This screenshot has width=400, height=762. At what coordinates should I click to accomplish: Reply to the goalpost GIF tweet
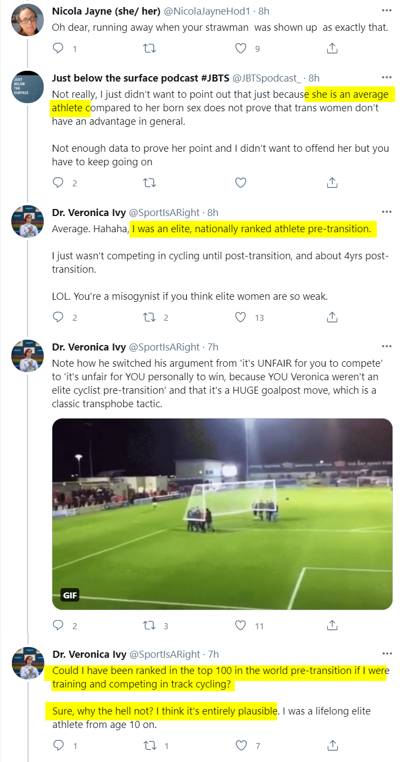58,625
